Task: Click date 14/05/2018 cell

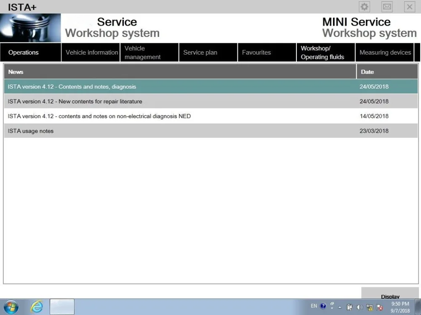Action: click(x=374, y=116)
